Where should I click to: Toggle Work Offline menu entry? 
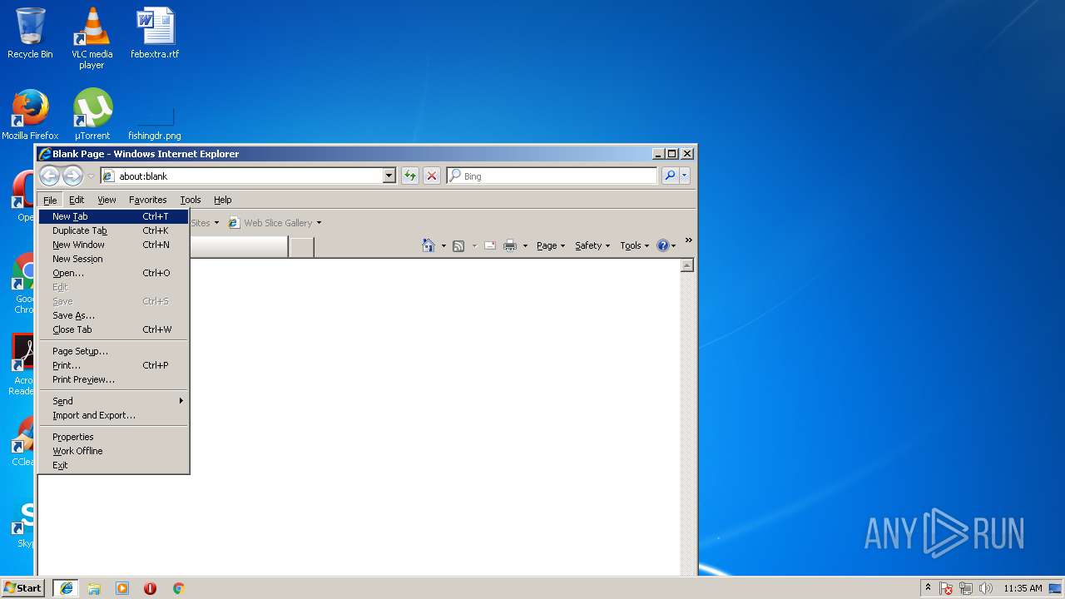[x=113, y=451]
